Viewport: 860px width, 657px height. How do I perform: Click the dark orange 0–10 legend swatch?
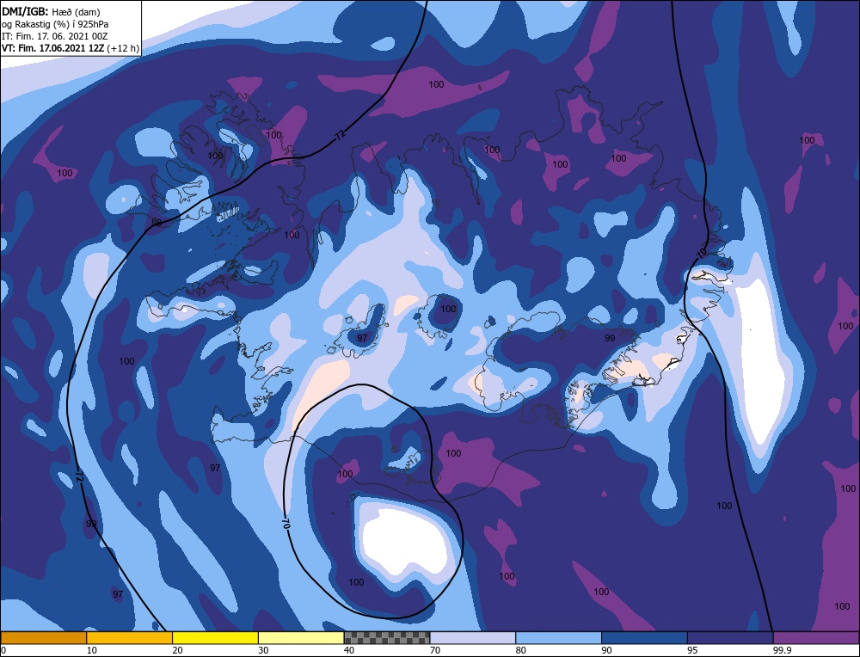[43, 638]
